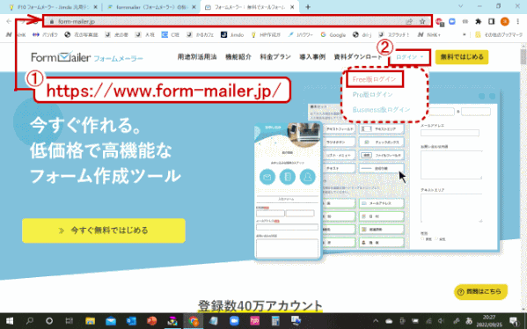Open the Google bookmark
527x329 pixels.
tap(333, 34)
